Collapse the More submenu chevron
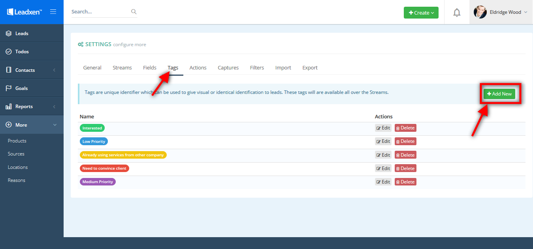 (55, 125)
